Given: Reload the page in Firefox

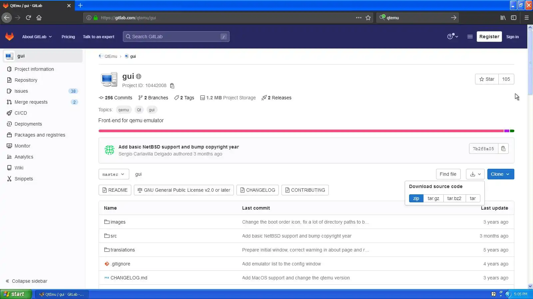Looking at the screenshot, I should [28, 18].
